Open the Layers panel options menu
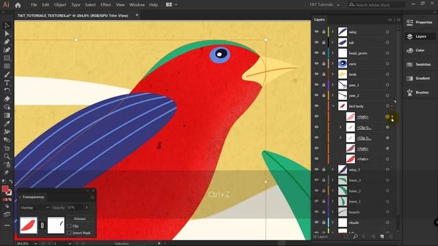438x246 pixels. pos(398,20)
